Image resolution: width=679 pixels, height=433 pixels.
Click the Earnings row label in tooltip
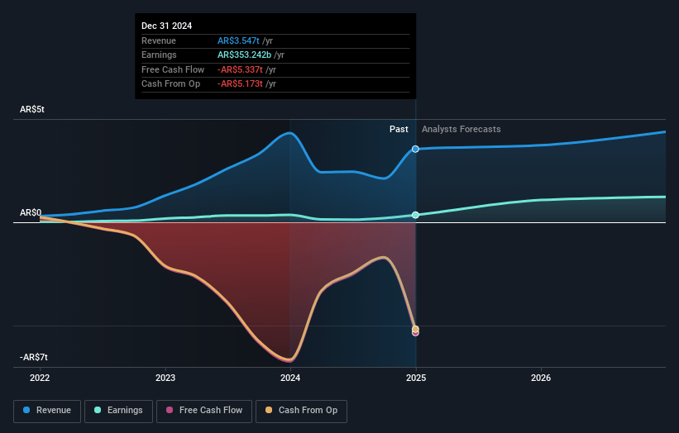point(159,55)
